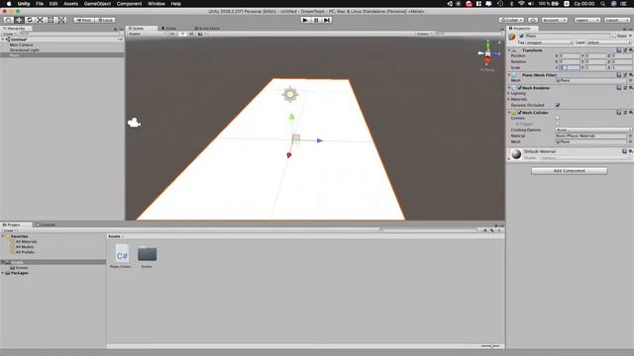Open the Layer dropdown in Inspector
The image size is (634, 356).
[608, 43]
